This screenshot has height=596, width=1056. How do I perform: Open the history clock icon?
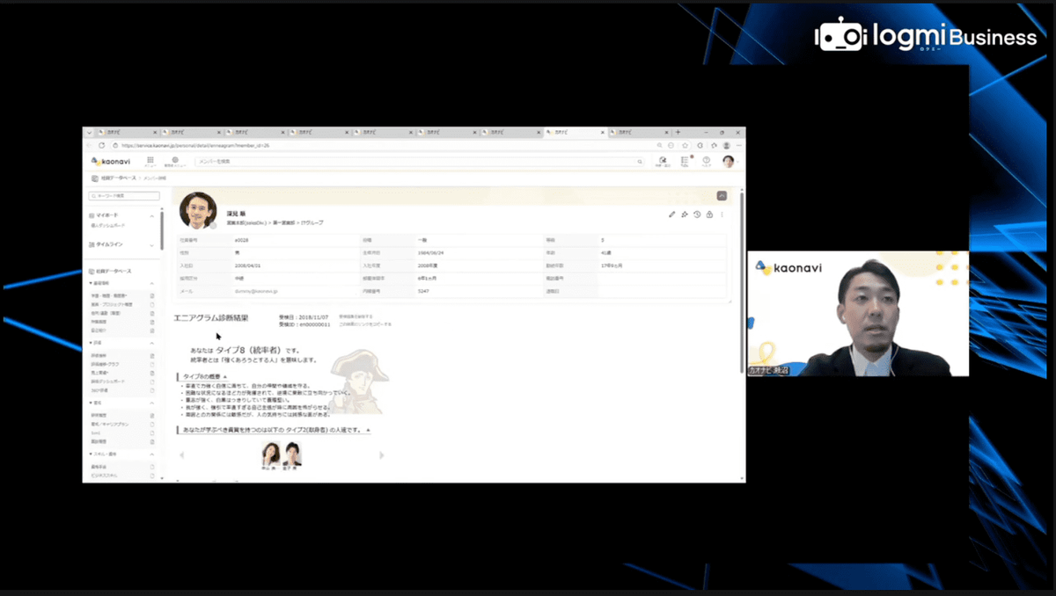[x=697, y=214]
